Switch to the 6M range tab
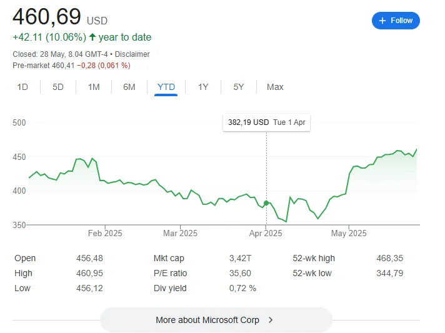 tap(129, 87)
